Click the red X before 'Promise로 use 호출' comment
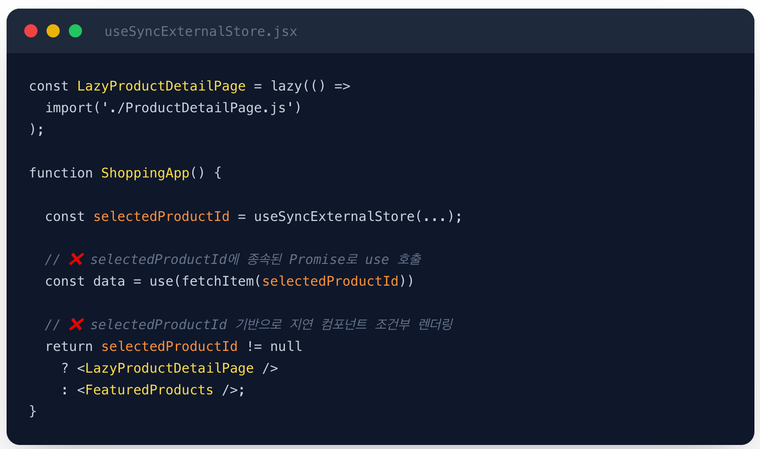Viewport: 760px width, 449px height. click(x=76, y=259)
